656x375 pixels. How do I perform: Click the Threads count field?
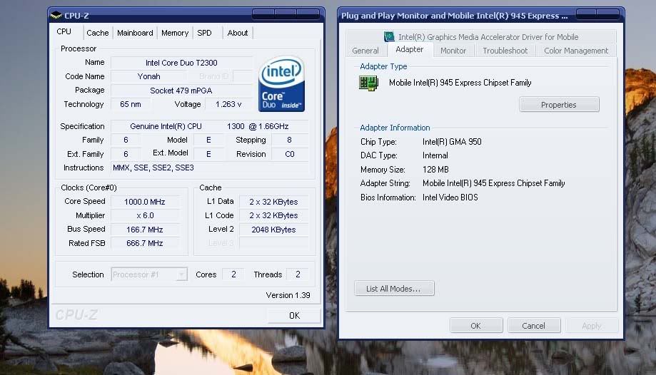tap(298, 274)
